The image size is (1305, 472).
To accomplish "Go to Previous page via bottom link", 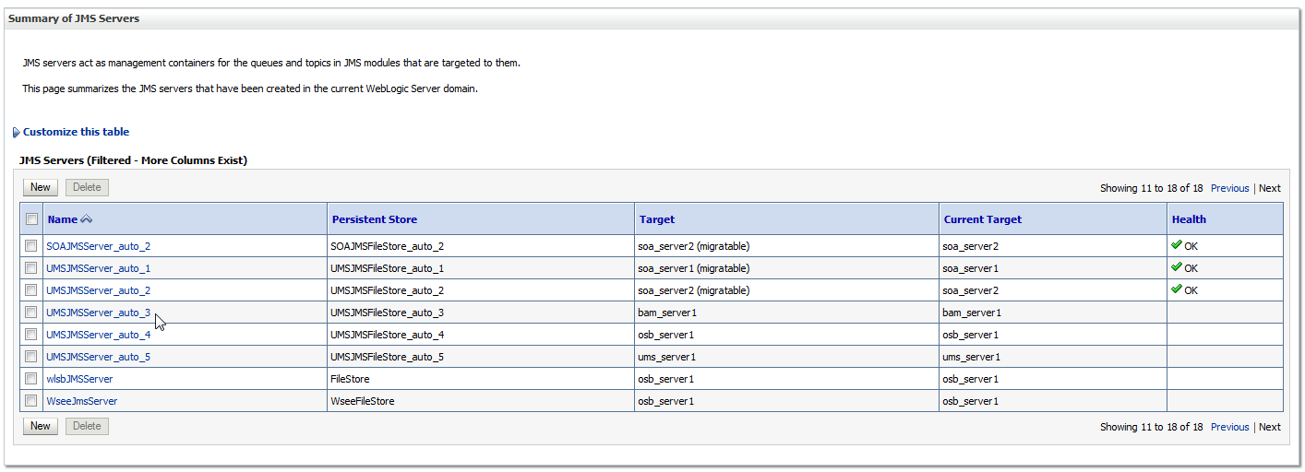I will point(1229,427).
